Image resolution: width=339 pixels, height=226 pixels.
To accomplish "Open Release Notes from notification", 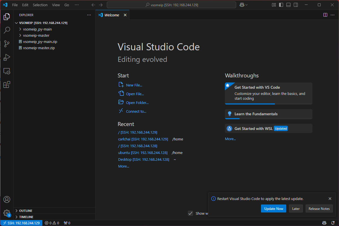I will pyautogui.click(x=319, y=208).
